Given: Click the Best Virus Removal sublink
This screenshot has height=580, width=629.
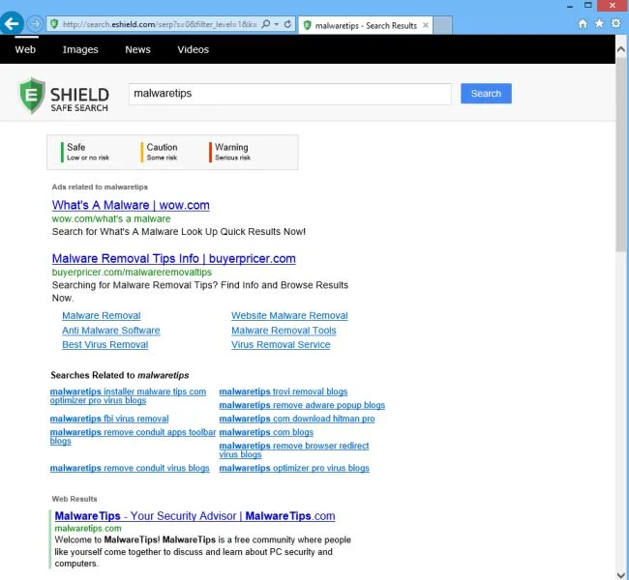Looking at the screenshot, I should [x=105, y=345].
